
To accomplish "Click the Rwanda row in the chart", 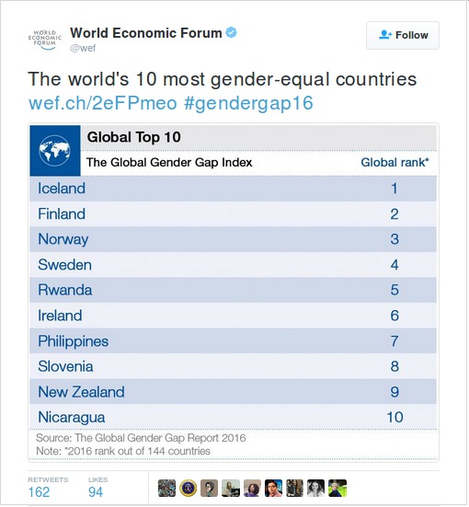I will coord(233,290).
